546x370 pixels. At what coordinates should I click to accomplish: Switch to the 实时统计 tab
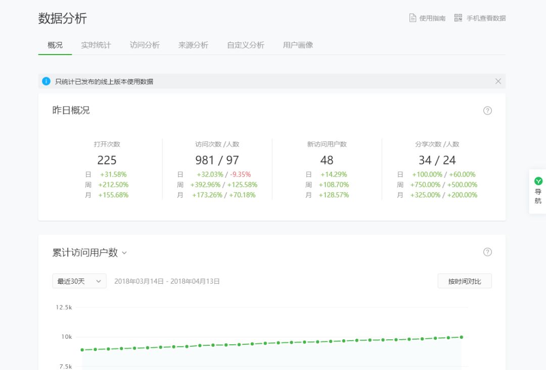95,44
